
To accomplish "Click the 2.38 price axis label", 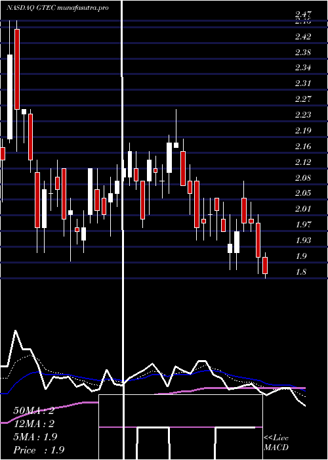I will click(x=303, y=53).
